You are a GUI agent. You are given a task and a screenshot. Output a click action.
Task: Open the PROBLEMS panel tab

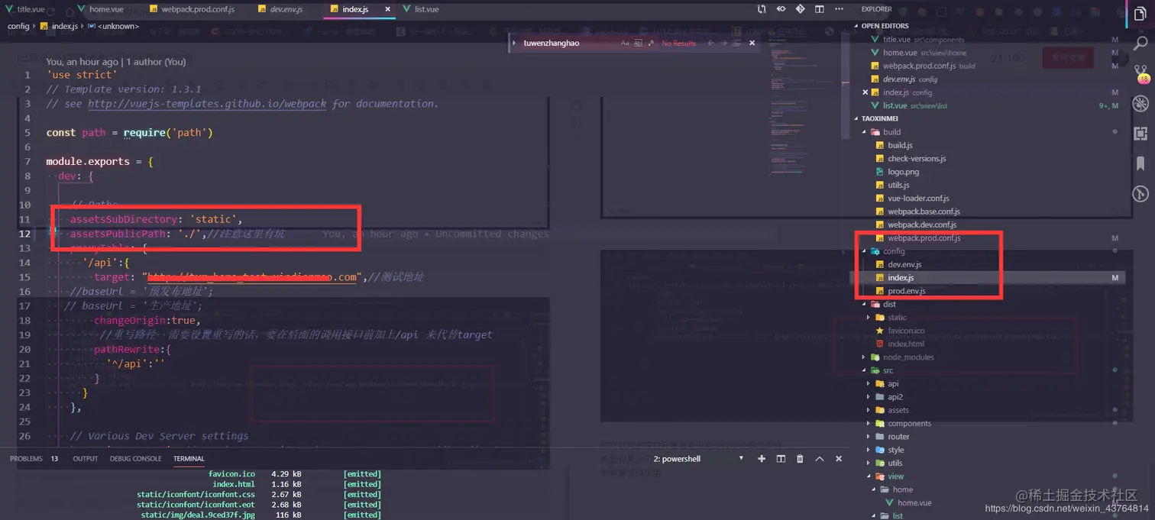pos(27,459)
